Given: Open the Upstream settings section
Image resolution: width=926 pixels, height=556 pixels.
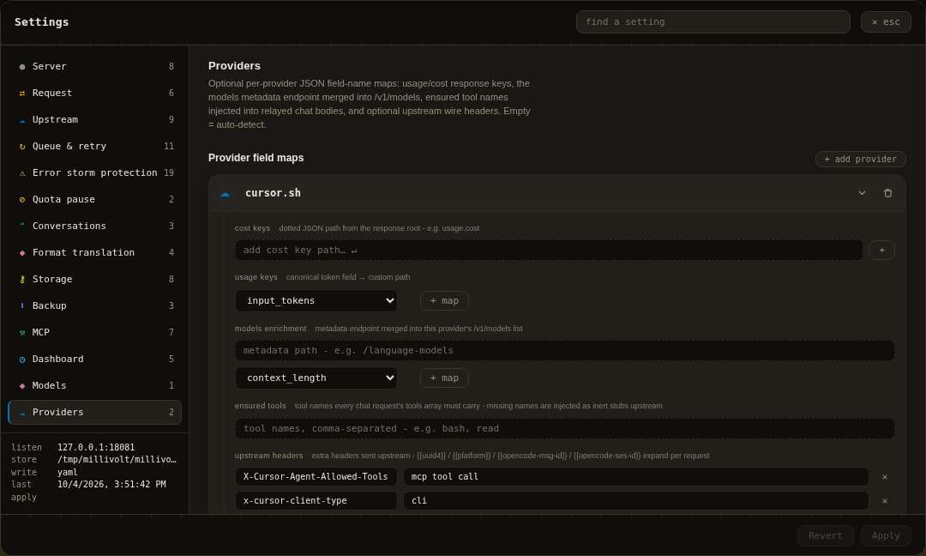Looking at the screenshot, I should point(94,120).
